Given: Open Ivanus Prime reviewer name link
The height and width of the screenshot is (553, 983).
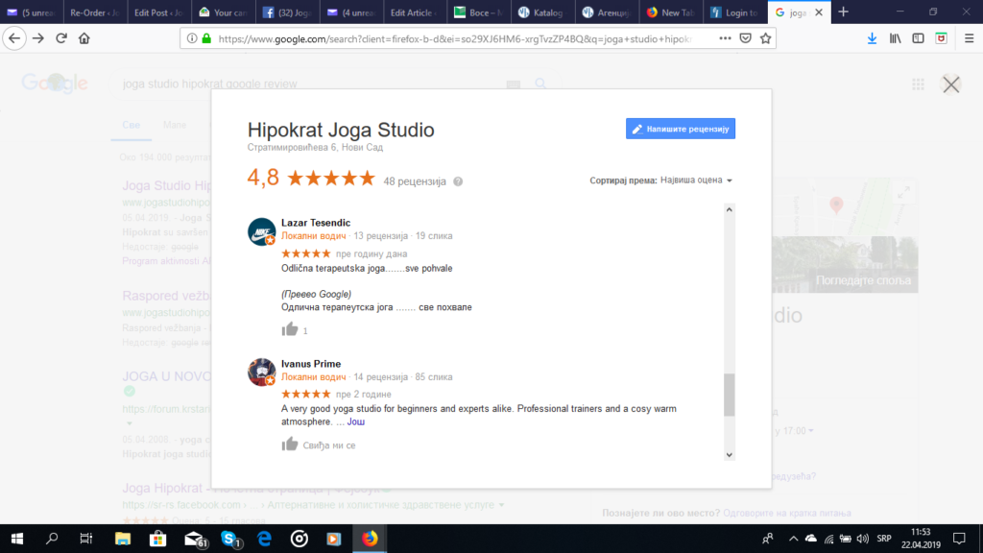Looking at the screenshot, I should (311, 364).
